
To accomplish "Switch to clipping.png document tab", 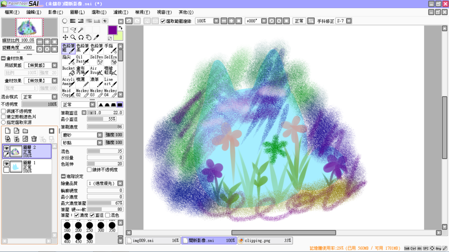I will [x=265, y=241].
